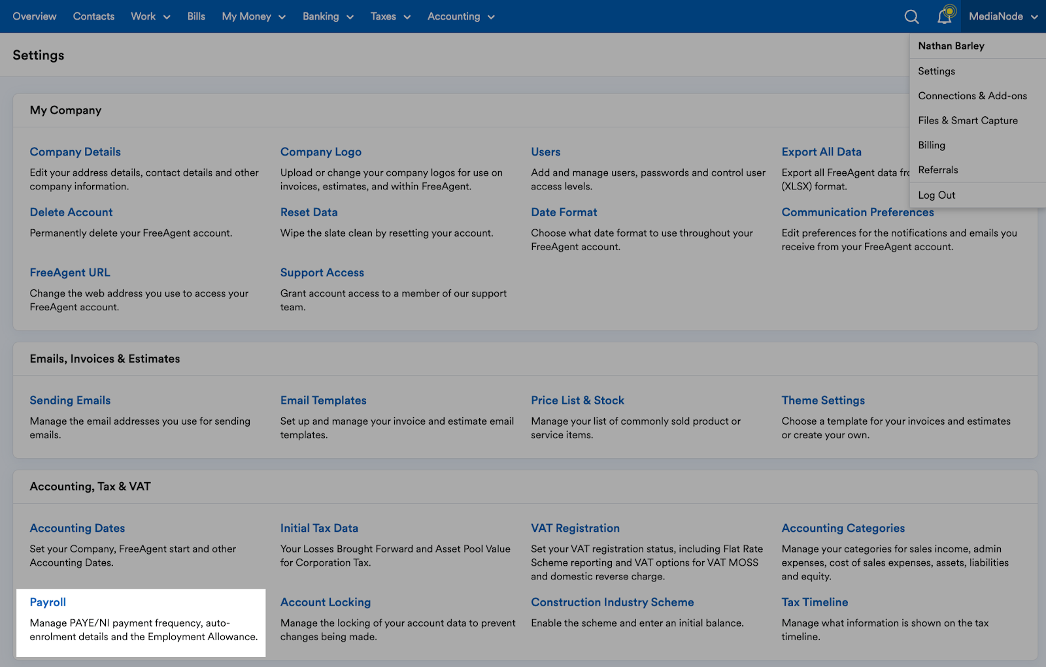The width and height of the screenshot is (1046, 667).
Task: Open the Tax Timeline link
Action: click(815, 602)
